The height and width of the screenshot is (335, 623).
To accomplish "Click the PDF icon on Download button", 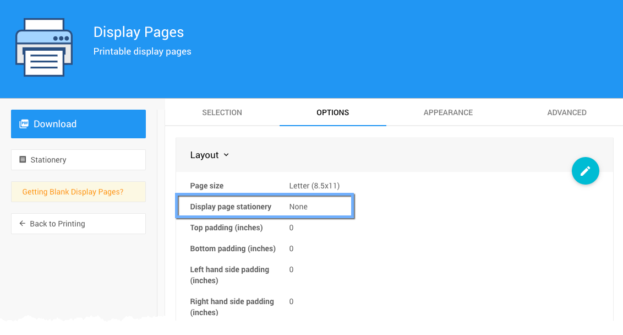I will (x=24, y=124).
